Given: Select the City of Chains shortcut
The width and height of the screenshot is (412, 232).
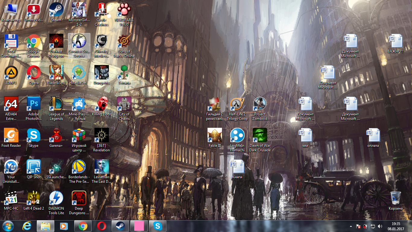Looking at the screenshot, I should 124,109.
